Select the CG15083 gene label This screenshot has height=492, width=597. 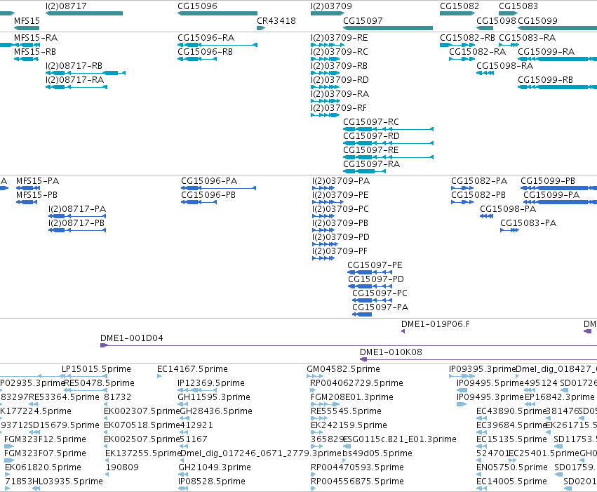[518, 6]
